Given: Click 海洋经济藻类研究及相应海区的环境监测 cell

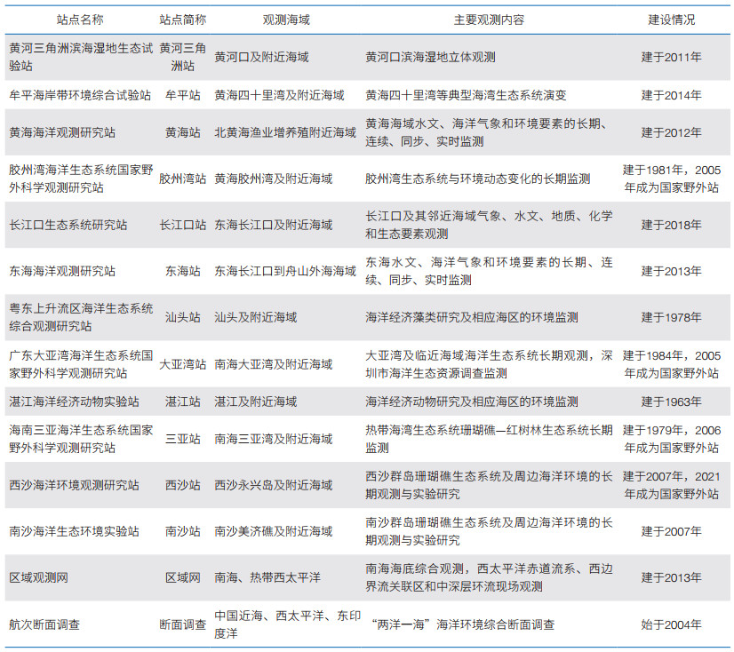Looking at the screenshot, I should pos(472,317).
